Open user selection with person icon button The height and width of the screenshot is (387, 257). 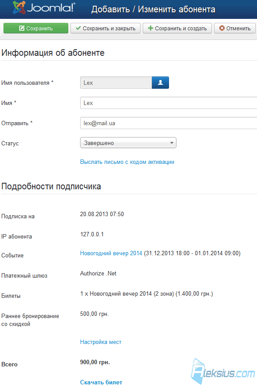(x=160, y=83)
